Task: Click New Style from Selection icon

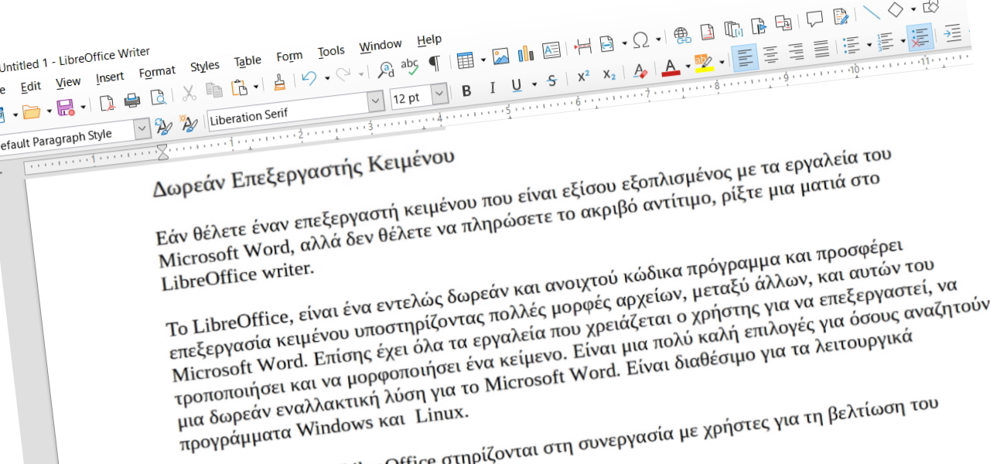Action: click(188, 122)
